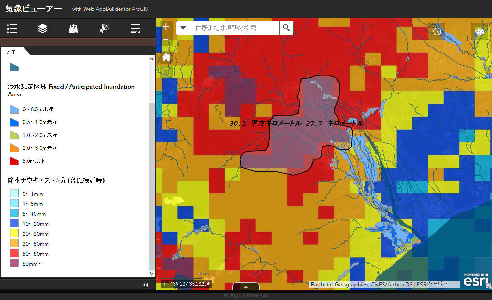Click the address or place search field

pos(234,28)
